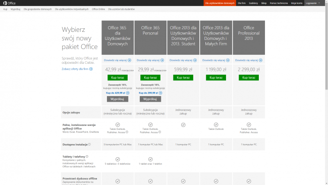Select Office 2013 Domowych i Małych Firm header
This screenshot has width=328, height=185.
pos(216,38)
